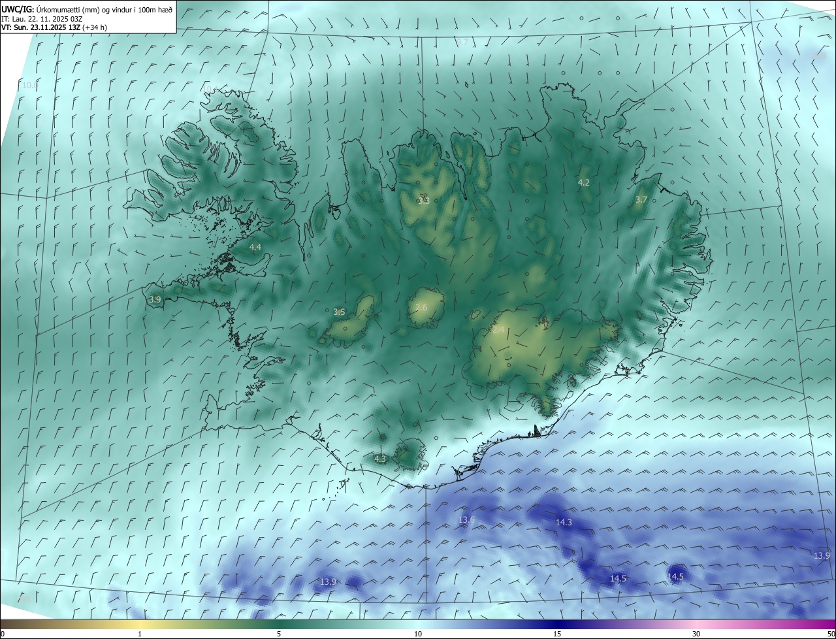Screen dimensions: 836x639
Task: Click the 2.4 value label
Action: click(498, 330)
